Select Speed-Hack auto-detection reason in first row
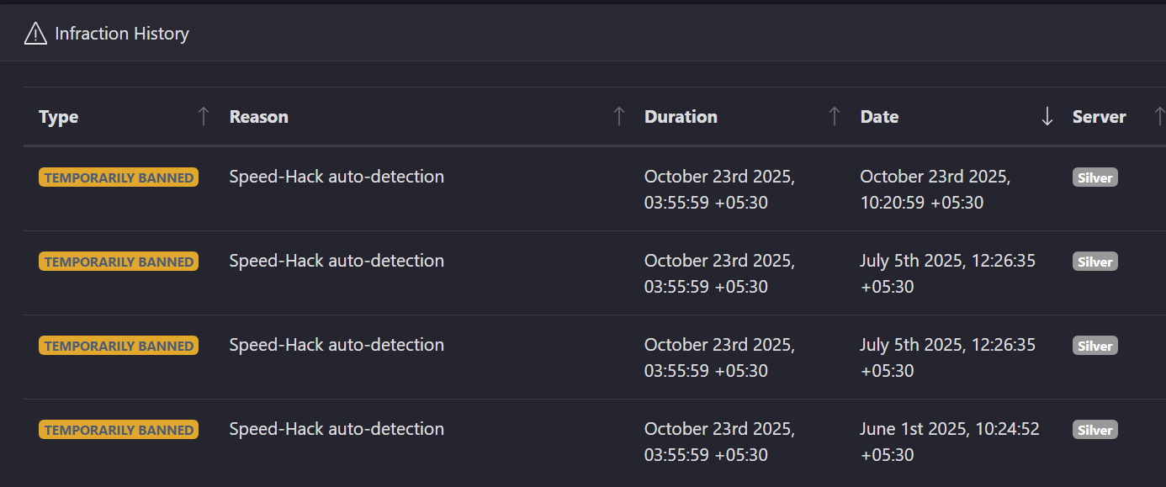This screenshot has width=1166, height=487. click(x=337, y=177)
